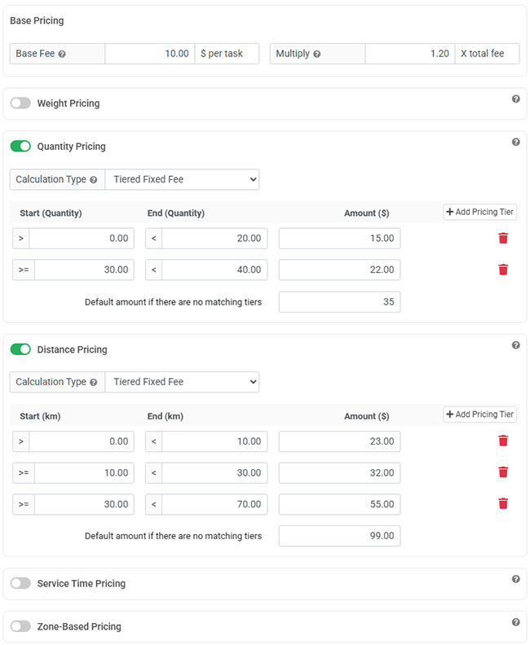Open help icon for Service Time Pricing
Screen dimensions: 530x645
pos(515,579)
